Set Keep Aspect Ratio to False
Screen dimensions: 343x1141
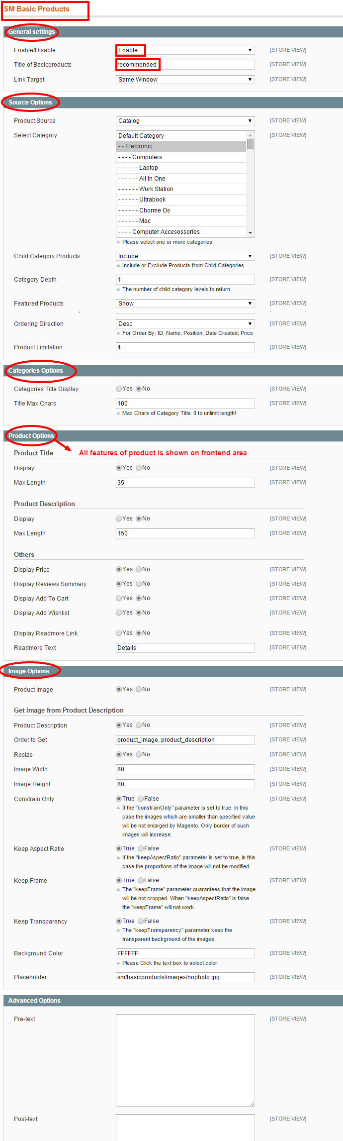click(x=141, y=849)
